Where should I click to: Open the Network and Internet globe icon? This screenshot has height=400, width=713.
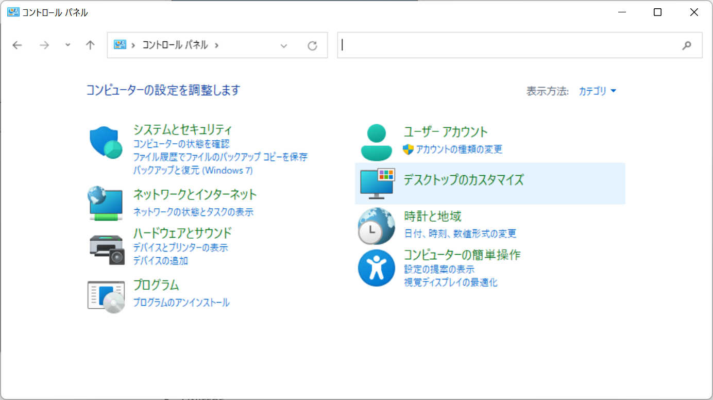106,203
